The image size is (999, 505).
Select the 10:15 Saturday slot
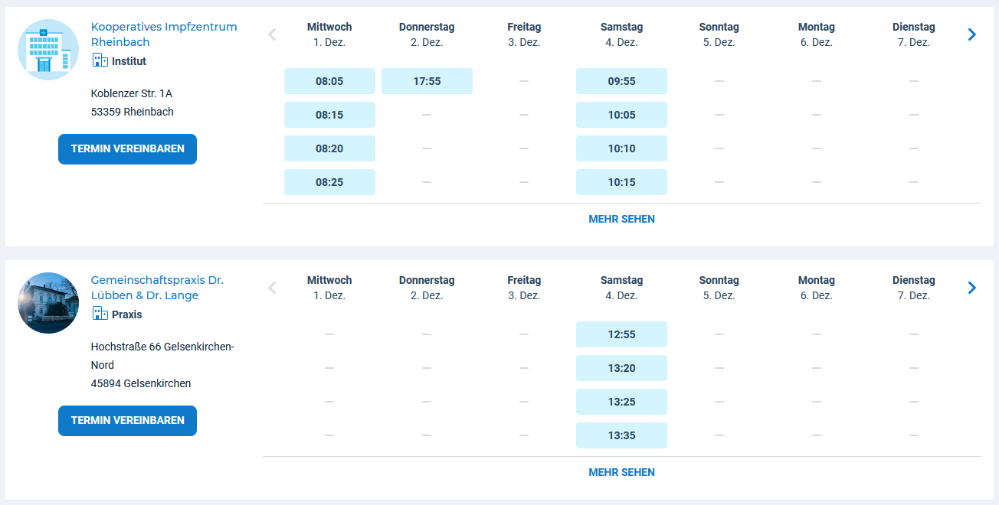[x=621, y=182]
